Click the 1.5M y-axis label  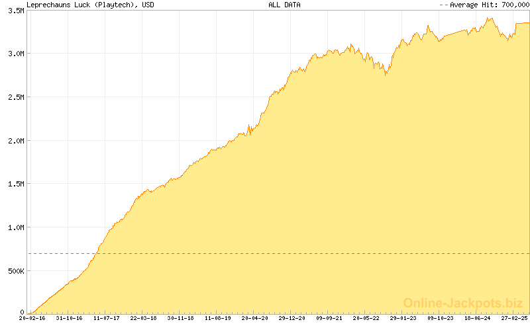(13, 184)
